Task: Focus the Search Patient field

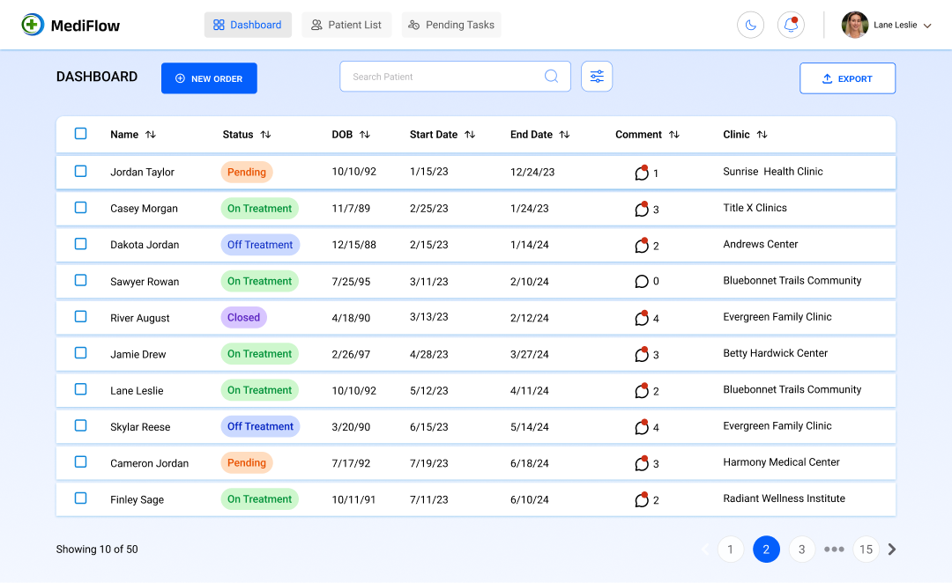Action: pyautogui.click(x=456, y=77)
